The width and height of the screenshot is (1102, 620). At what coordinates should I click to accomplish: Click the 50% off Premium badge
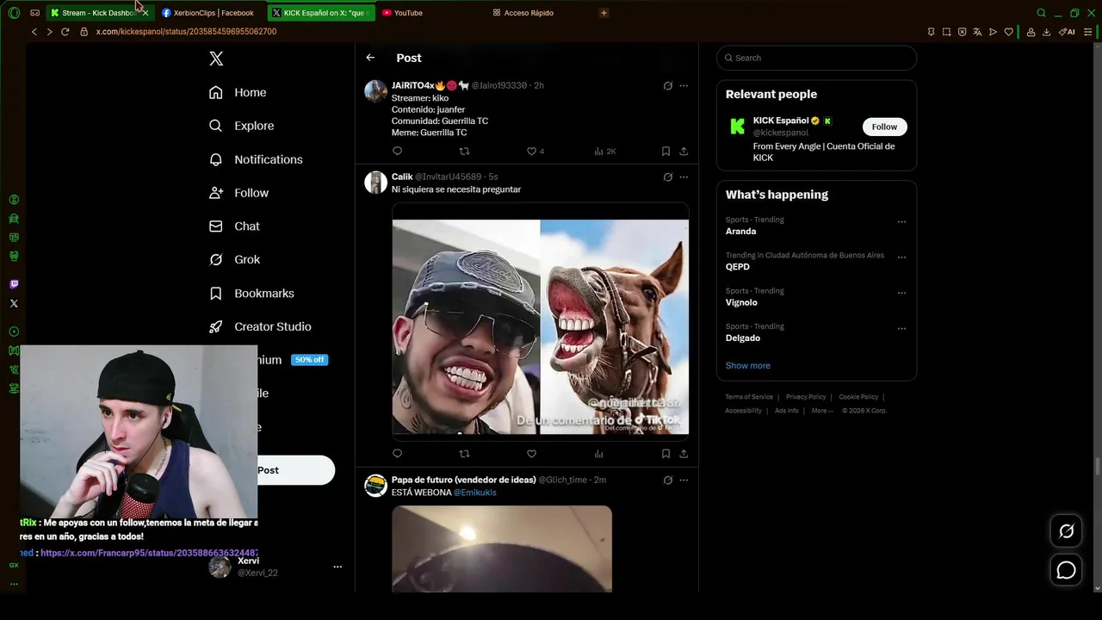point(309,360)
